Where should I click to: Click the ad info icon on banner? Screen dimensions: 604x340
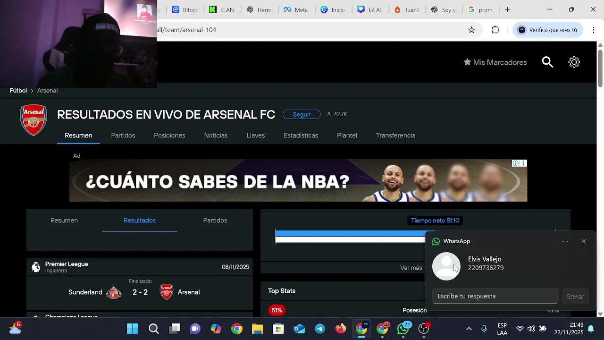coord(516,163)
